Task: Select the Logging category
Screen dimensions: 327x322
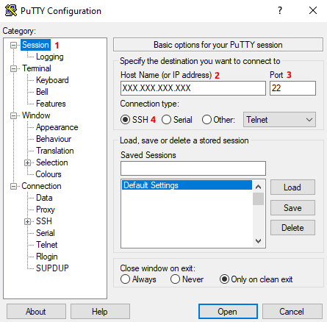Action: [x=50, y=57]
